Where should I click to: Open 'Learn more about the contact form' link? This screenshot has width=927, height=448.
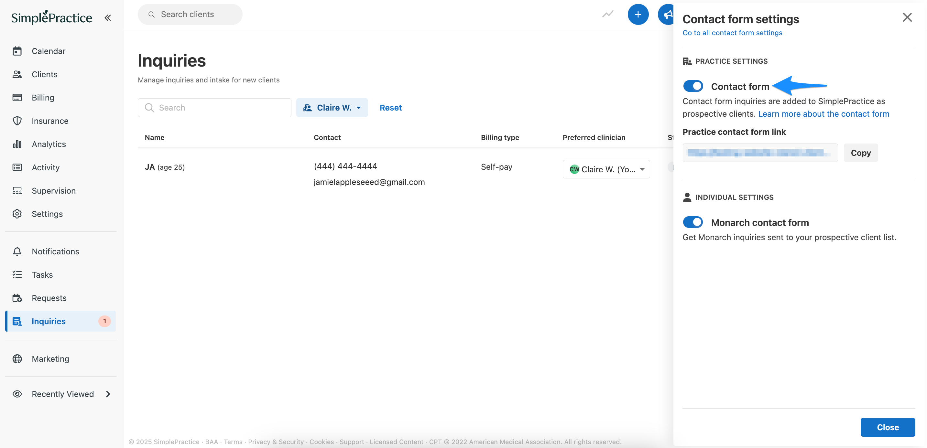point(823,114)
